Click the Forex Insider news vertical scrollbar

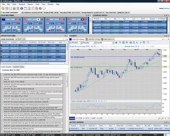[x=67, y=81]
